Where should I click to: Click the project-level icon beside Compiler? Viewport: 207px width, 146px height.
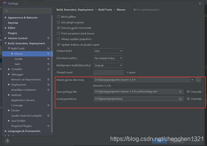click(x=49, y=69)
